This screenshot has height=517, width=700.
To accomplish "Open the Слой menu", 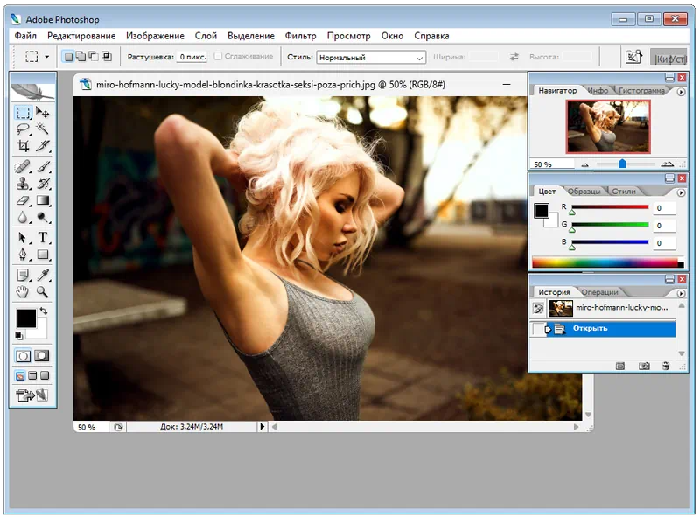I will click(206, 36).
